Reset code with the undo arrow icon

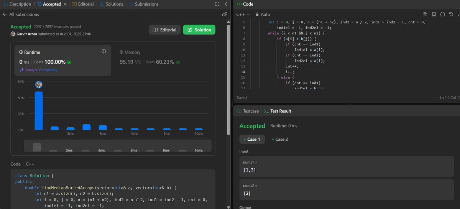click(451, 14)
